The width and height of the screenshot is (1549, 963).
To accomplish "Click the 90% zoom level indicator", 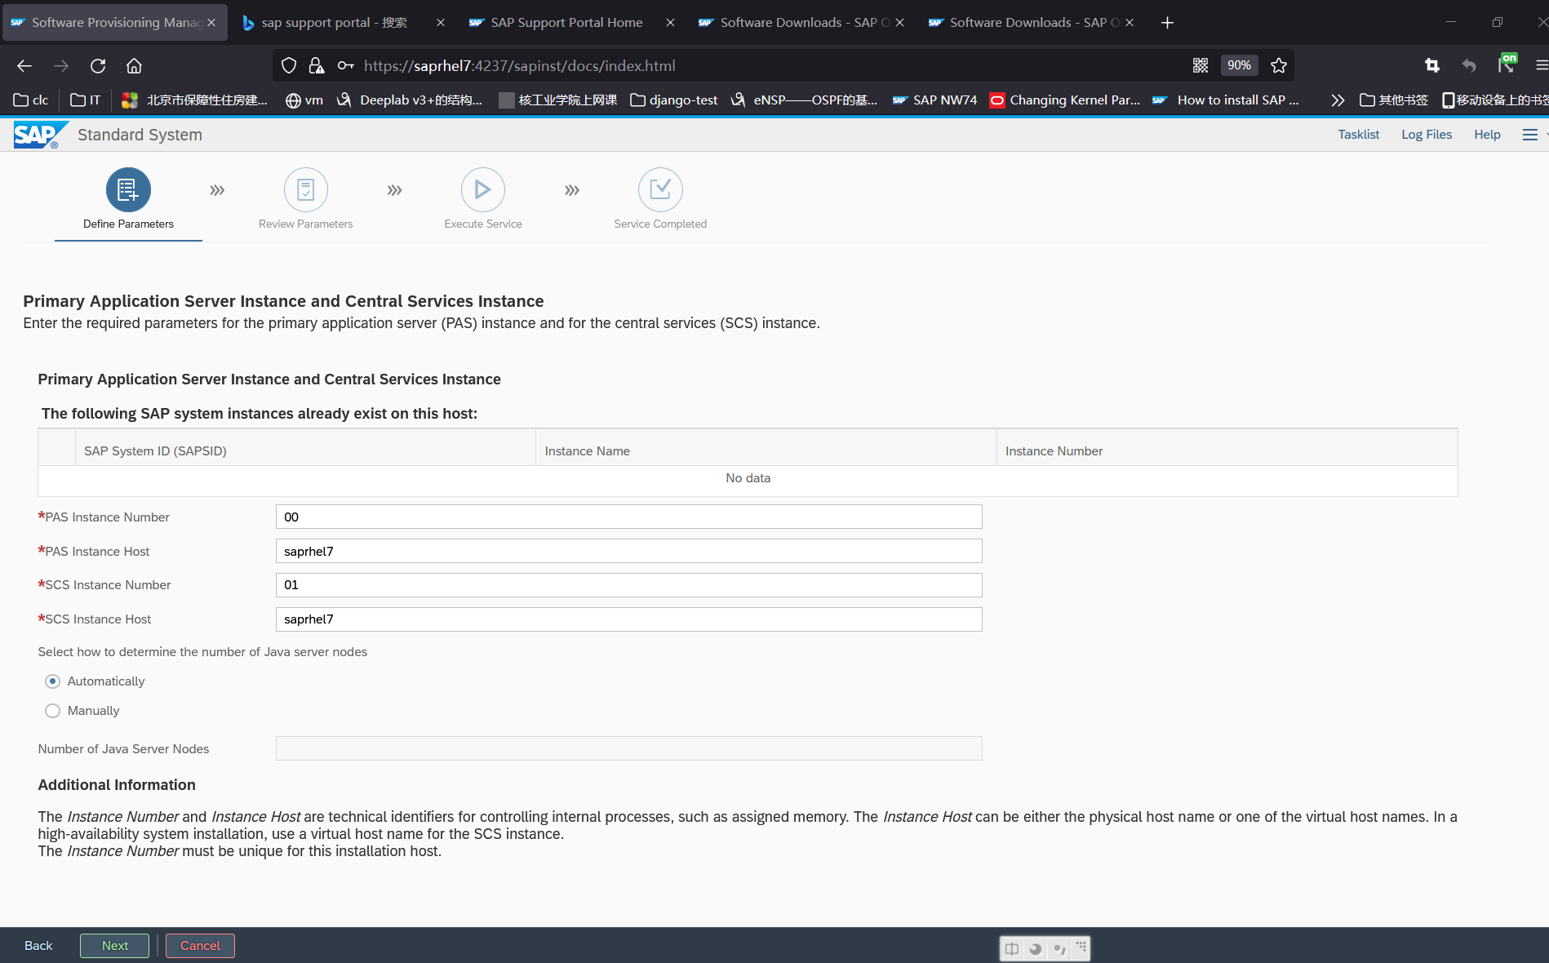I will 1239,65.
